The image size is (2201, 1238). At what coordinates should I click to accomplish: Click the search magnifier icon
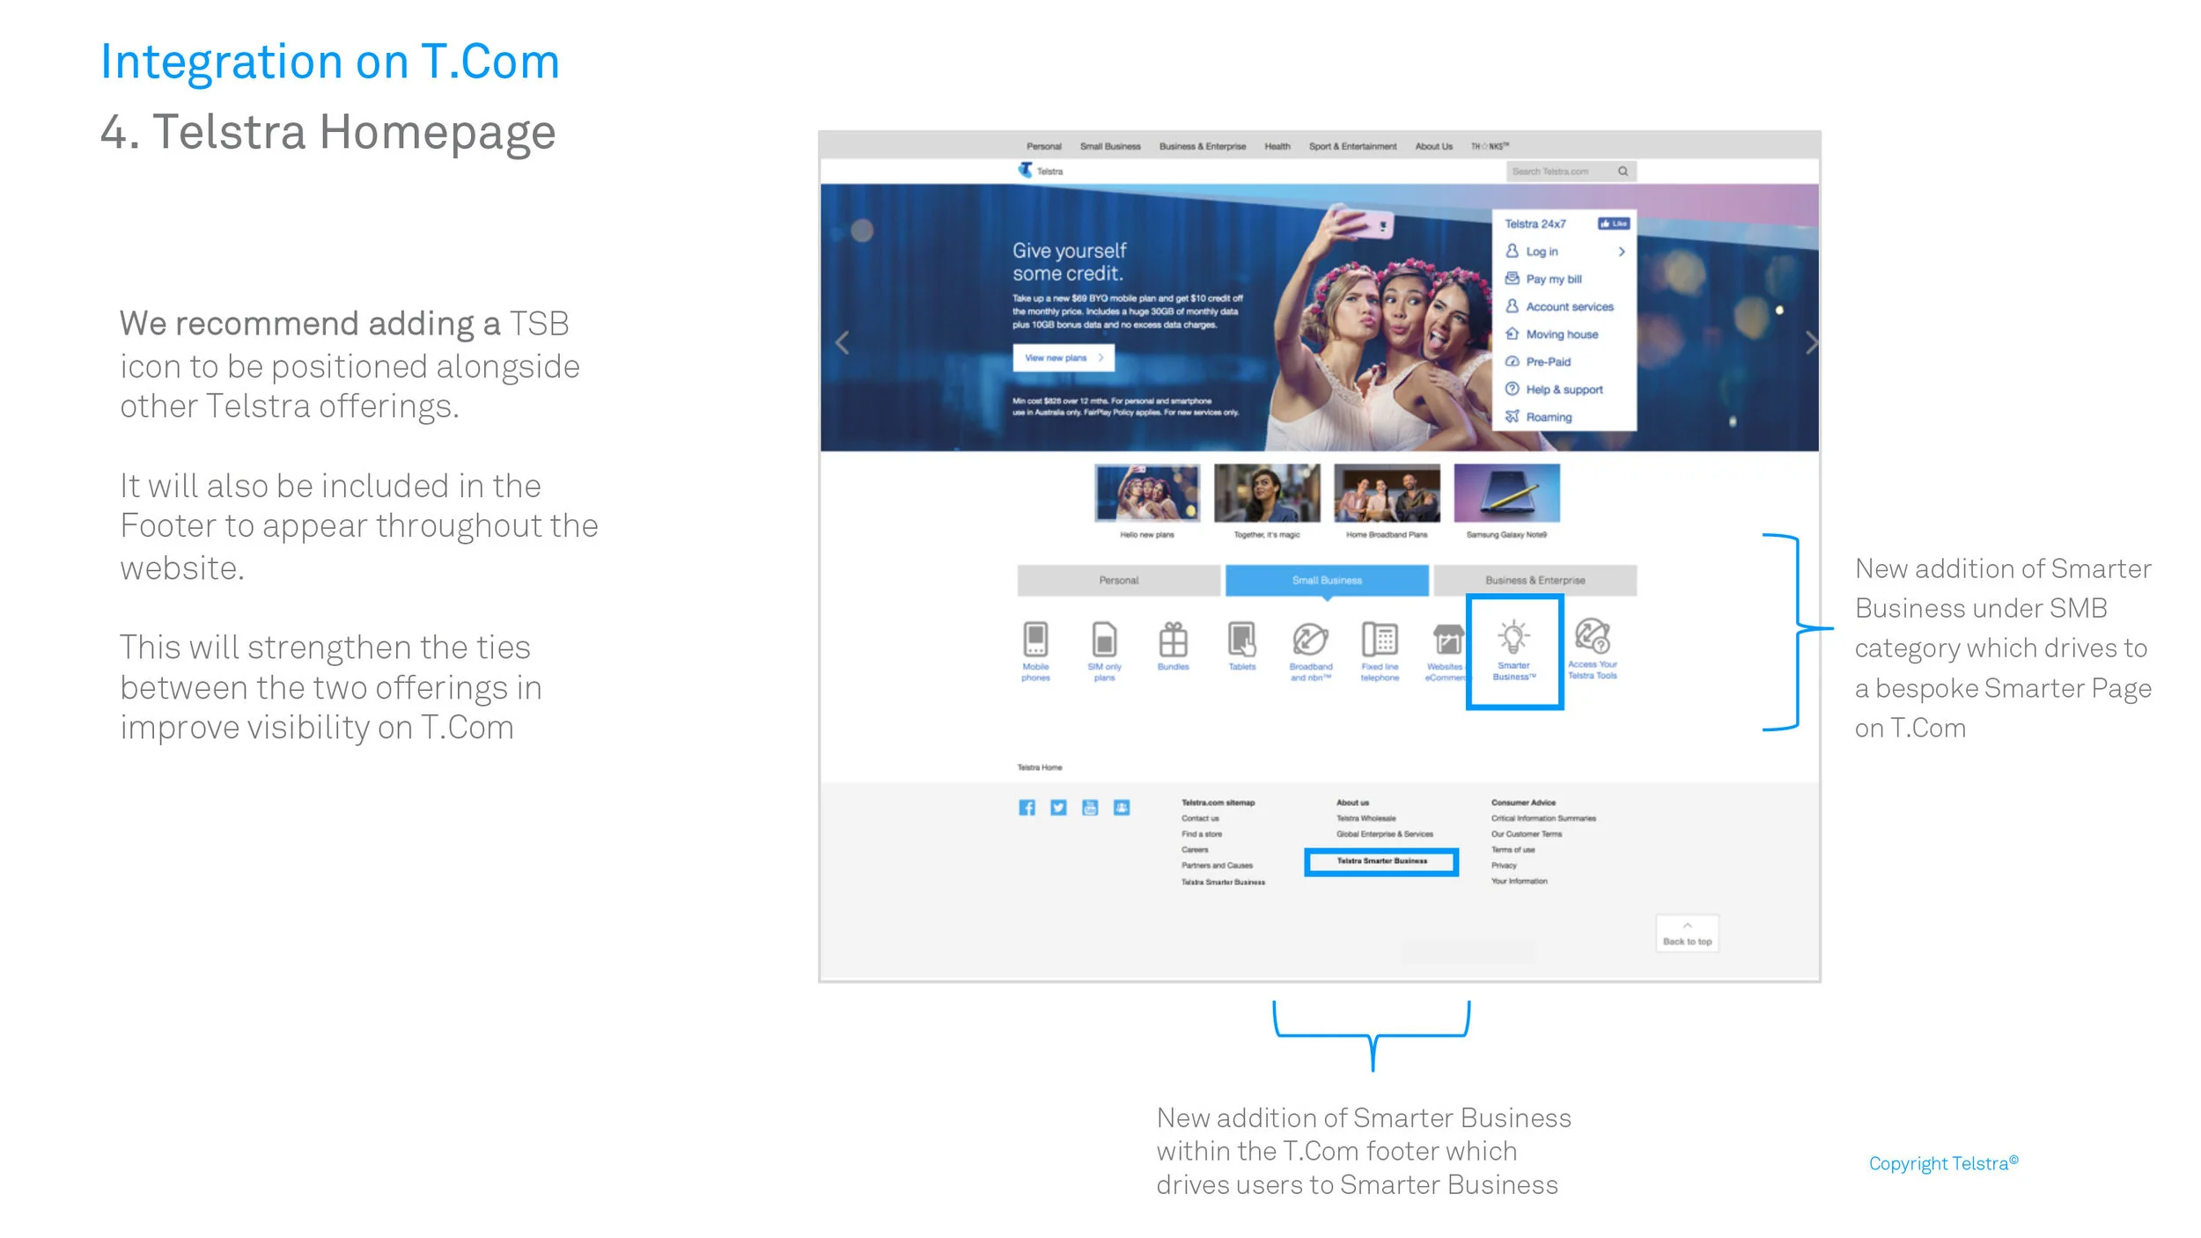click(1623, 172)
